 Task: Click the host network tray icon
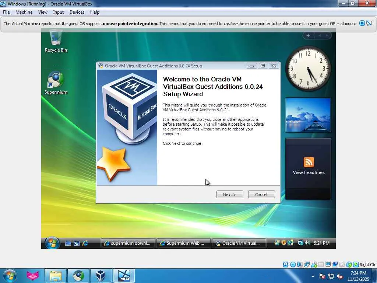tap(331, 276)
